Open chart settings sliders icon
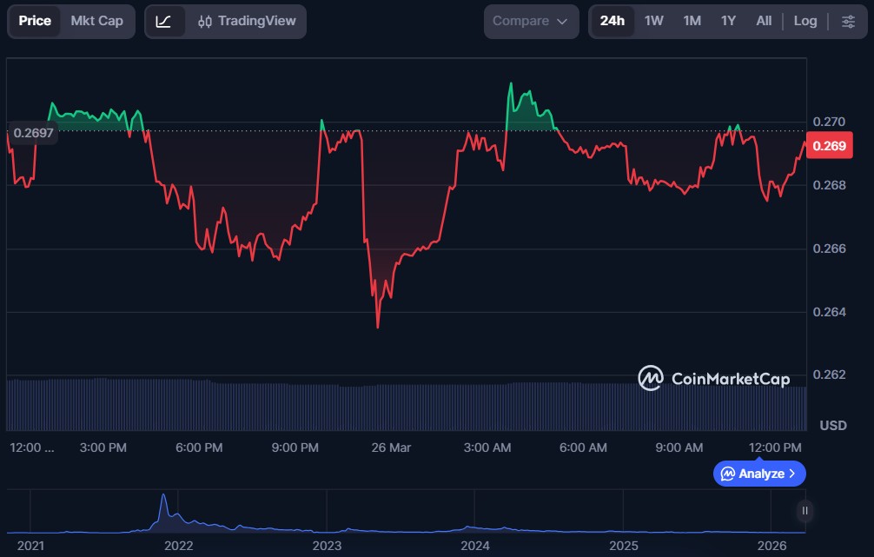Image resolution: width=874 pixels, height=557 pixels. coord(848,21)
